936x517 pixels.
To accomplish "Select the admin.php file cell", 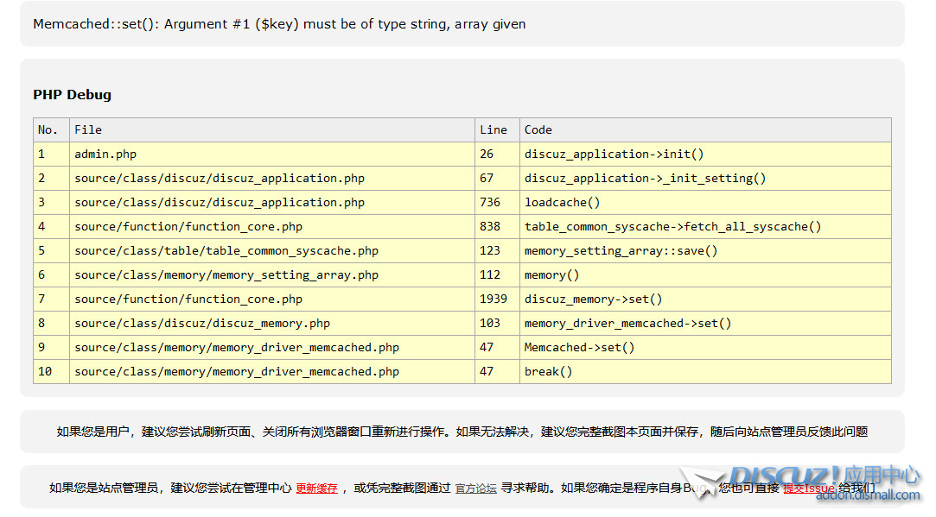I will [x=105, y=154].
